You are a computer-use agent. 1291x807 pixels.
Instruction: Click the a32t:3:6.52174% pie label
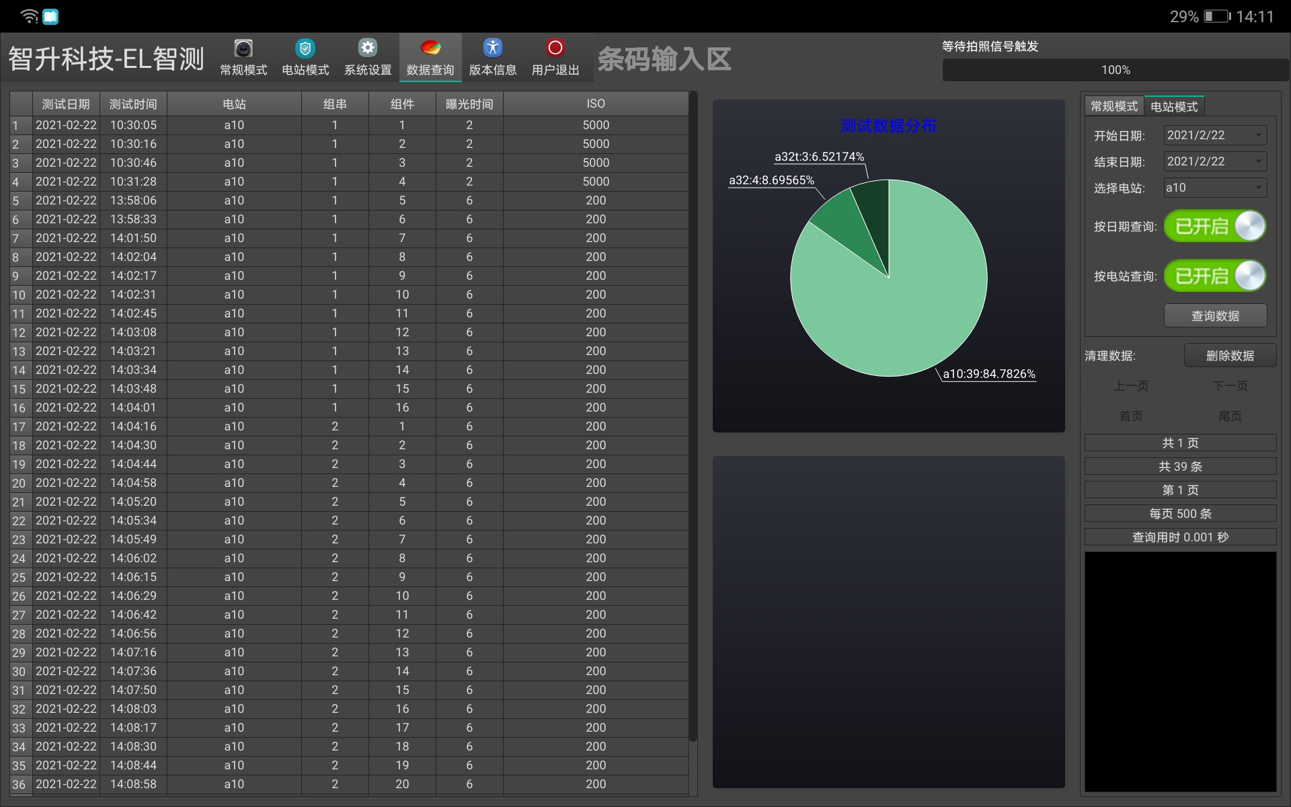pos(819,157)
